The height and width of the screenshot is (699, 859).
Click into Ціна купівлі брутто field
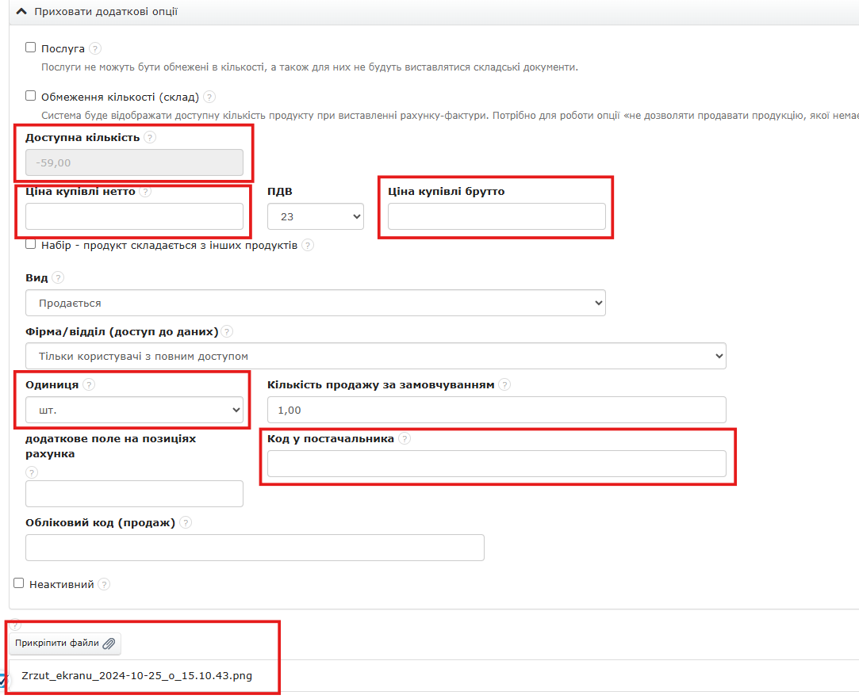497,216
